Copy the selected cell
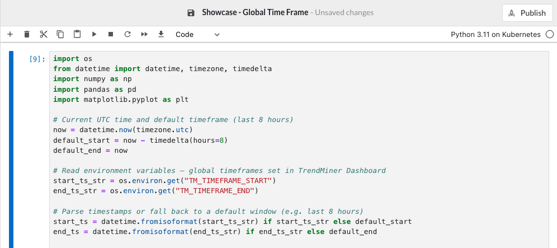The height and width of the screenshot is (248, 557). point(60,35)
